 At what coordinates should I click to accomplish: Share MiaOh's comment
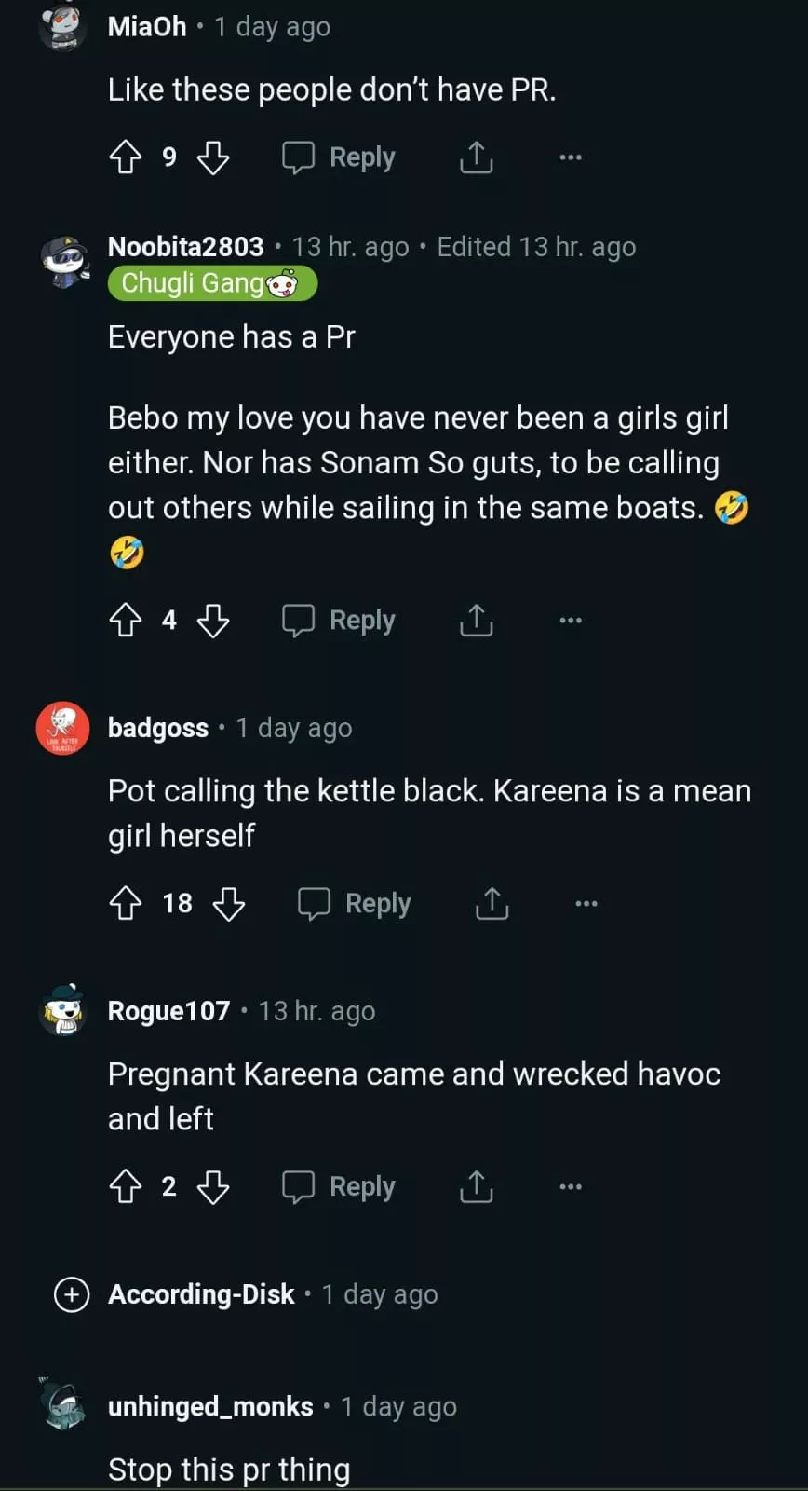click(476, 157)
